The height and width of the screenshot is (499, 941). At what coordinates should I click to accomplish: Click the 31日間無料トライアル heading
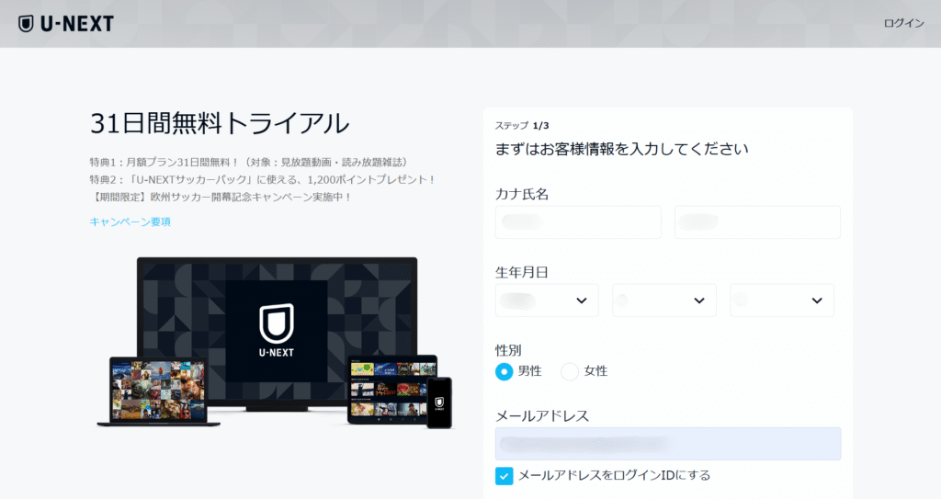220,124
